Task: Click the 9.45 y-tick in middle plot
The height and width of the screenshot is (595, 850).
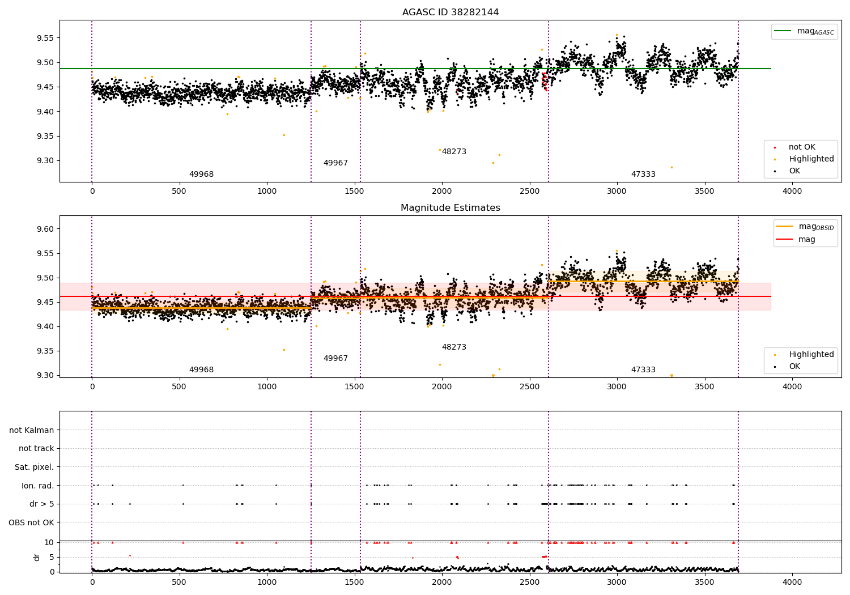Action: pyautogui.click(x=45, y=303)
